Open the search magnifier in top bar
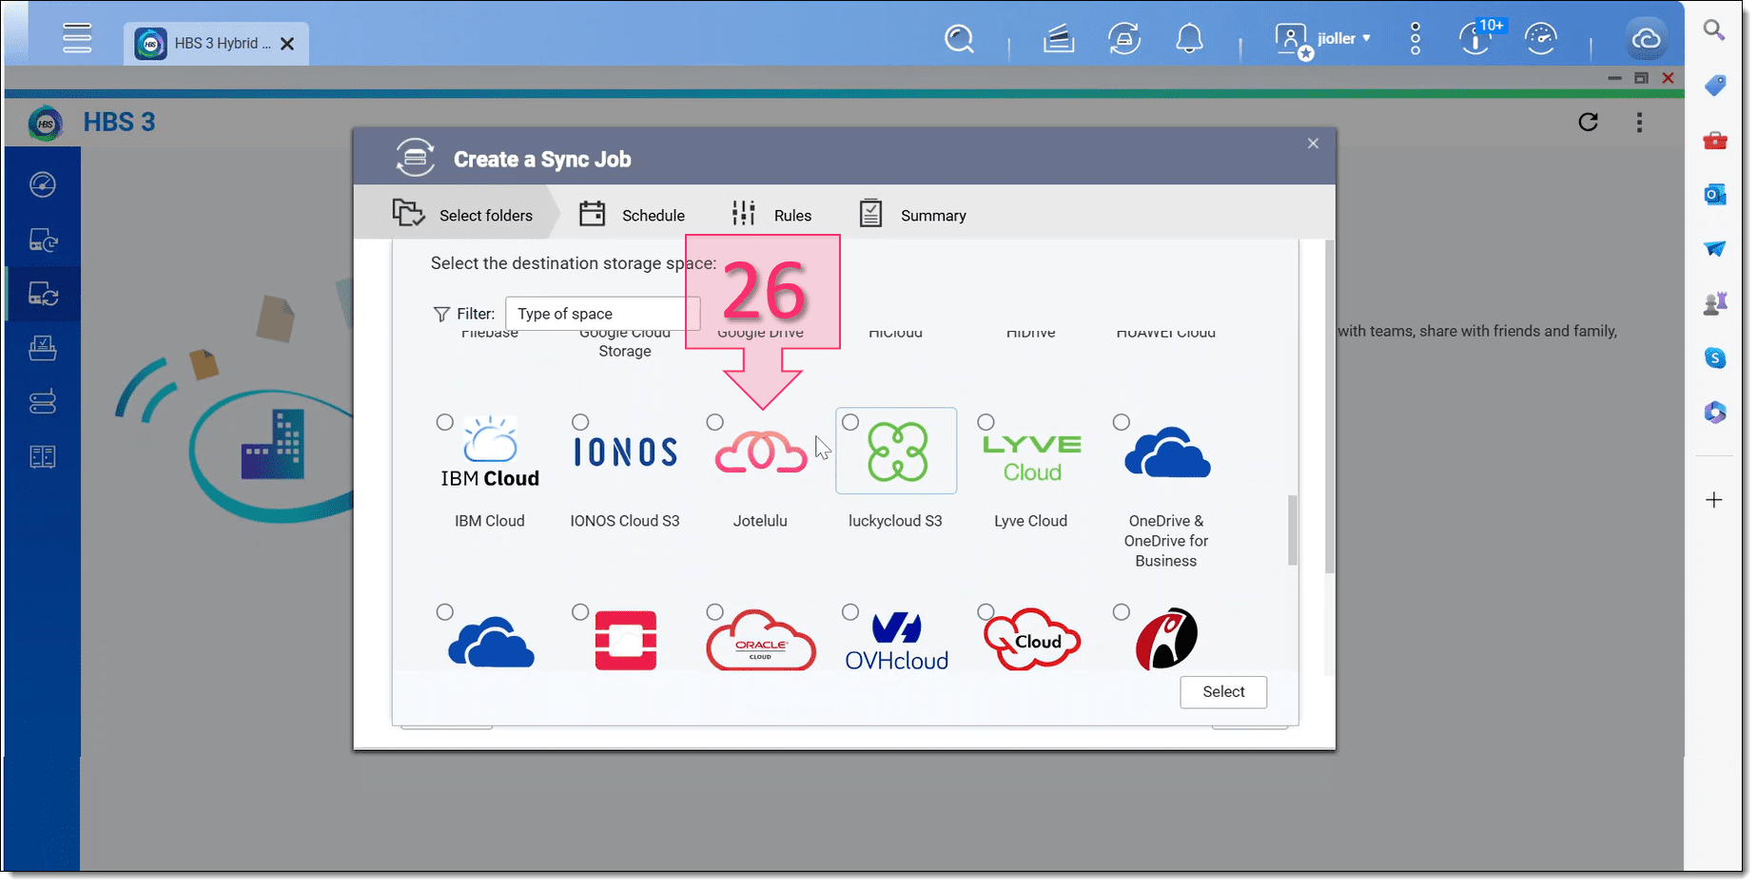 click(959, 39)
